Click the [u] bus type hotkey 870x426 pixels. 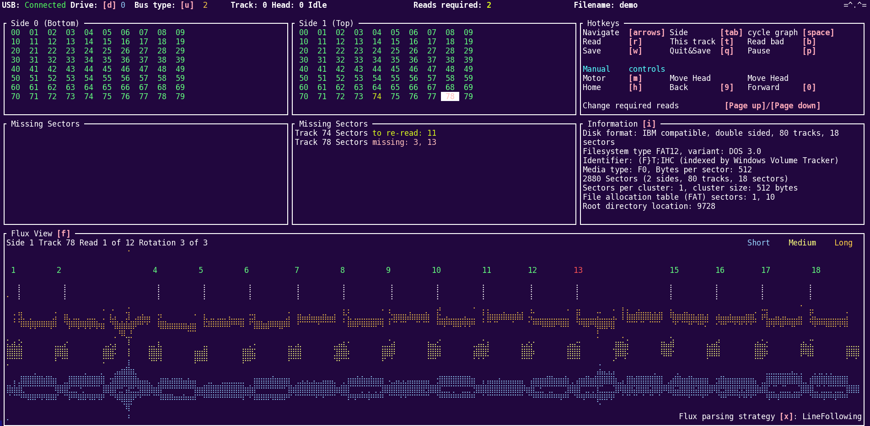click(x=187, y=5)
